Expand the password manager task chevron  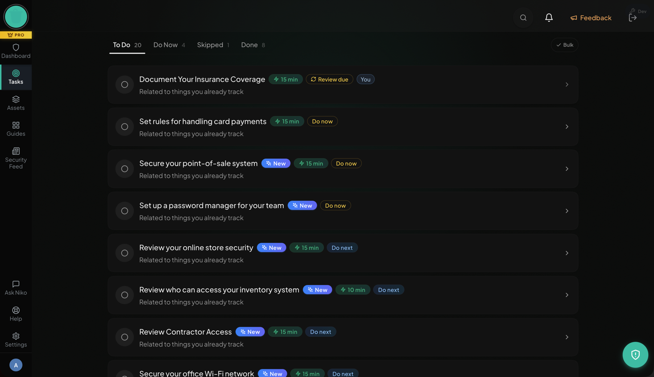click(x=567, y=211)
